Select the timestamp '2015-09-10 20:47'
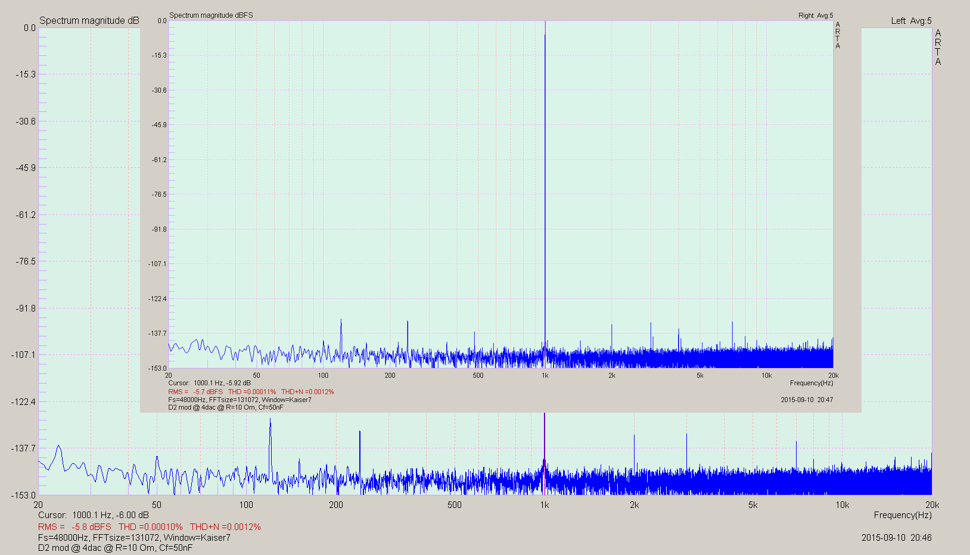The image size is (970, 555). pyautogui.click(x=807, y=400)
